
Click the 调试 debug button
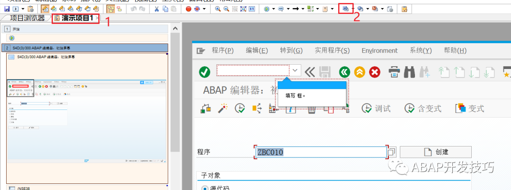[376, 109]
